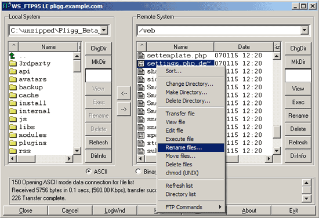Click the remote Exec button

[x=298, y=102]
